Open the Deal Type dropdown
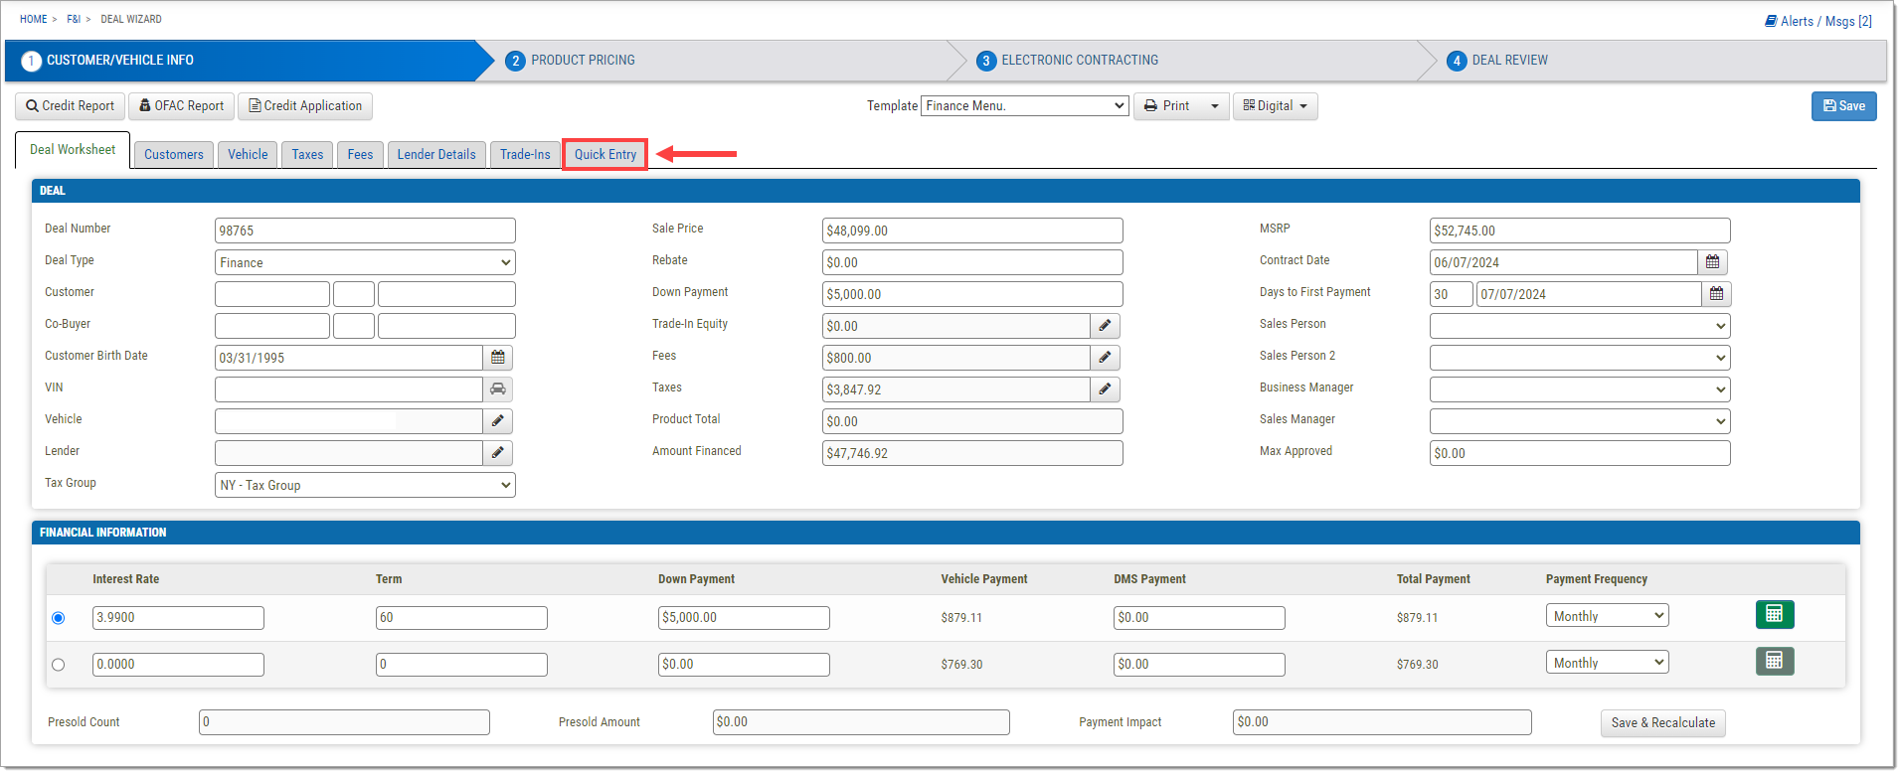The width and height of the screenshot is (1901, 774). [365, 262]
